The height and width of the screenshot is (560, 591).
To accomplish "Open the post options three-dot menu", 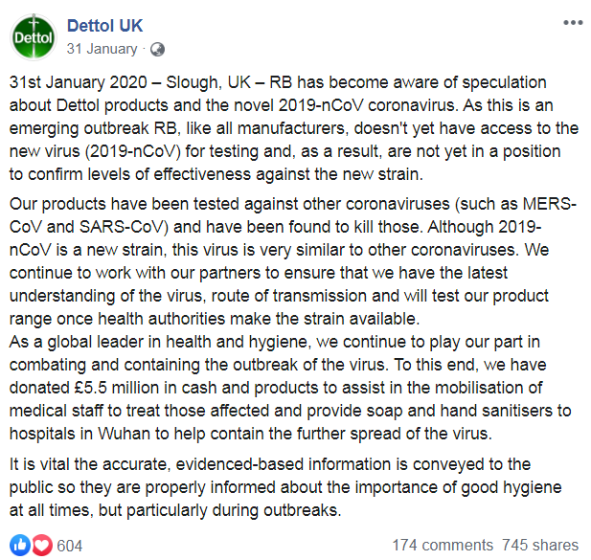I will click(573, 23).
